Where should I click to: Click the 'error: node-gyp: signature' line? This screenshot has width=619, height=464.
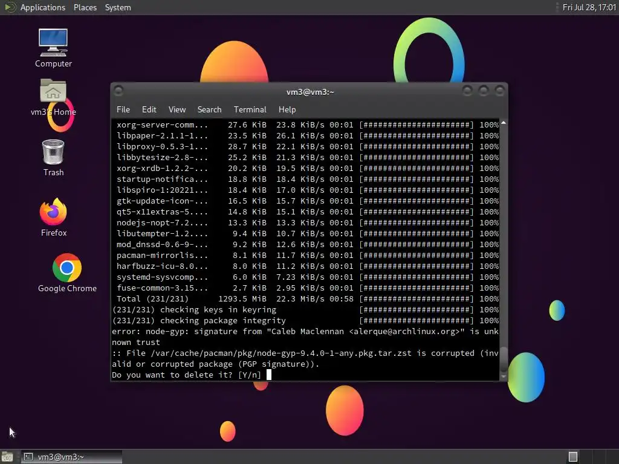[x=305, y=332]
